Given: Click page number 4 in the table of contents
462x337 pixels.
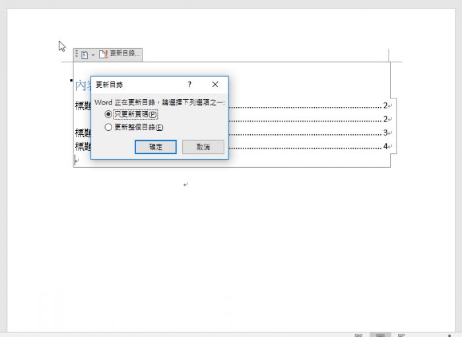Looking at the screenshot, I should coord(385,147).
